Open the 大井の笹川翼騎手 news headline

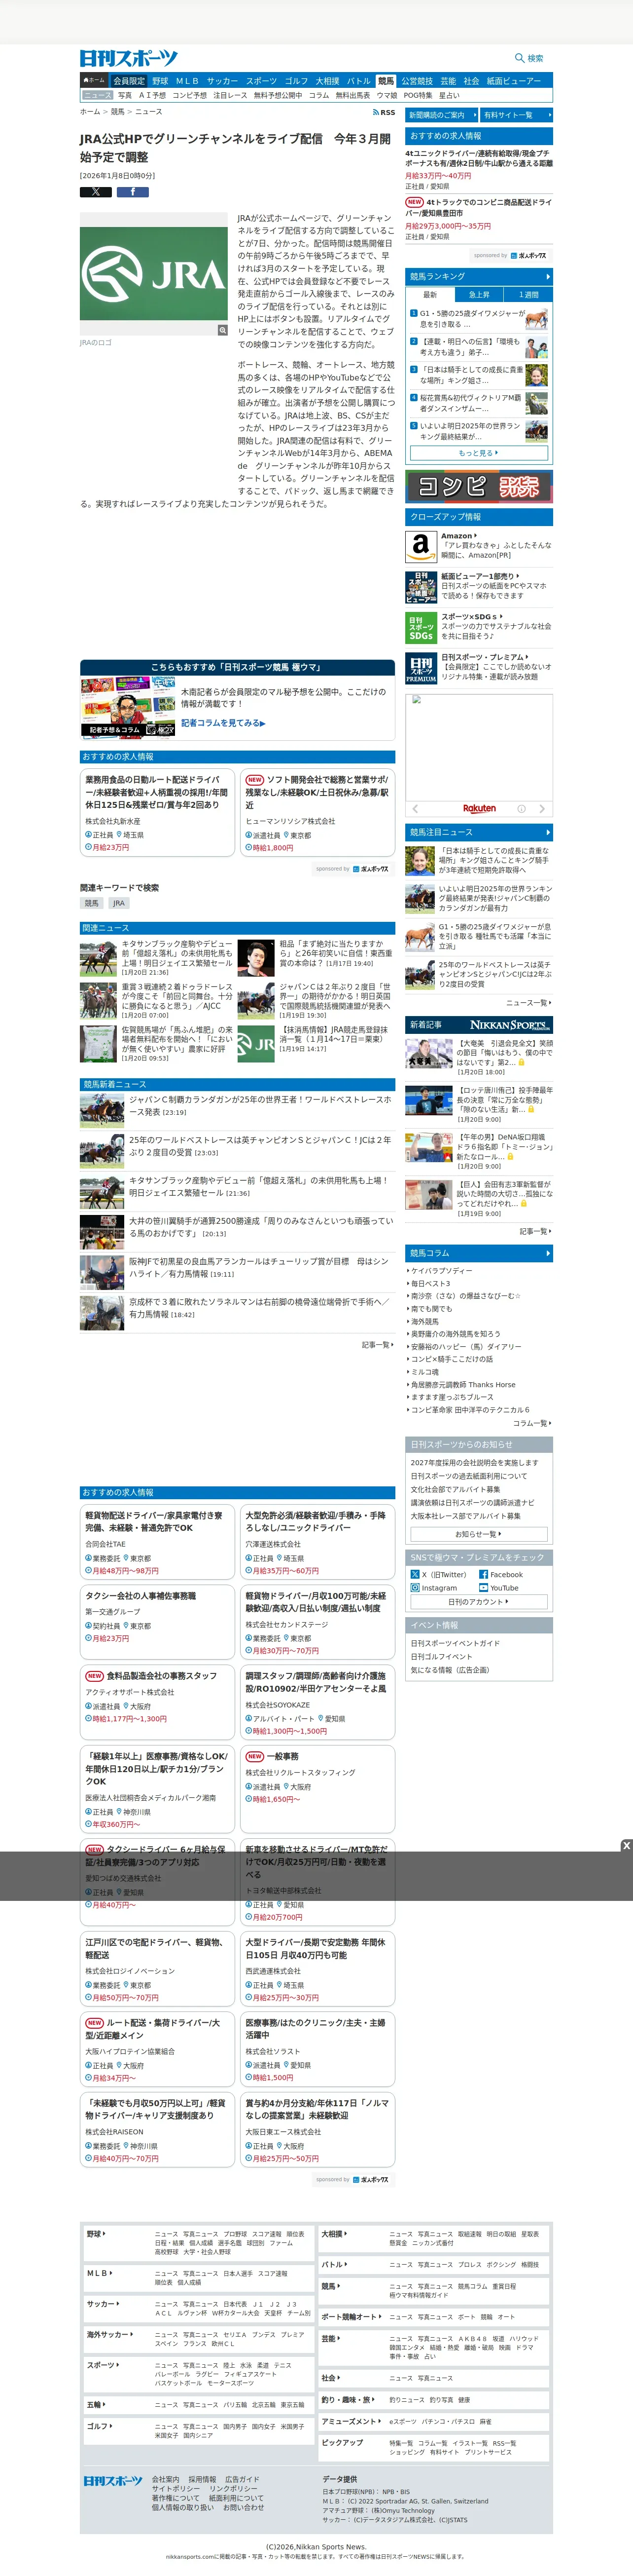(x=261, y=1227)
